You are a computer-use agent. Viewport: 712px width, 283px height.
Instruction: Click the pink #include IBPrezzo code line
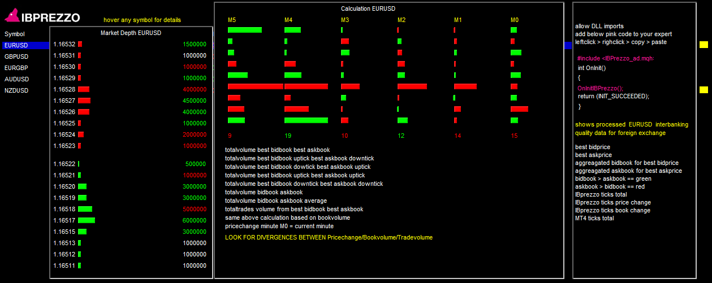pos(616,58)
